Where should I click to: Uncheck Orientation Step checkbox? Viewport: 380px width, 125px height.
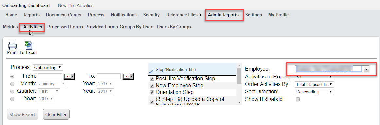(152, 92)
